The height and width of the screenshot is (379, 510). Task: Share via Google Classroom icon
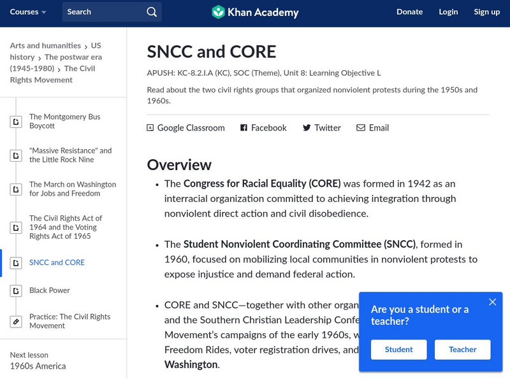(x=150, y=128)
